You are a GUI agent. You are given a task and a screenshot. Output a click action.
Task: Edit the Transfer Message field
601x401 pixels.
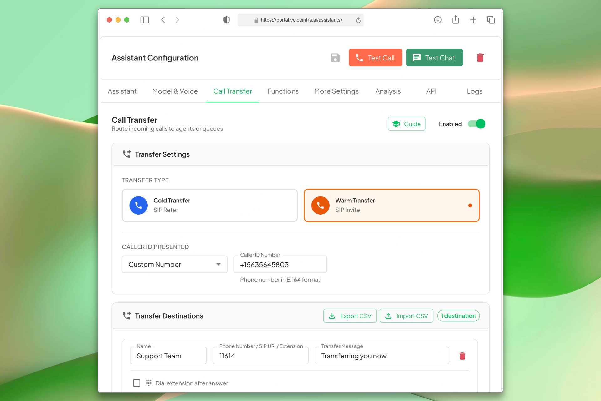[x=382, y=356]
